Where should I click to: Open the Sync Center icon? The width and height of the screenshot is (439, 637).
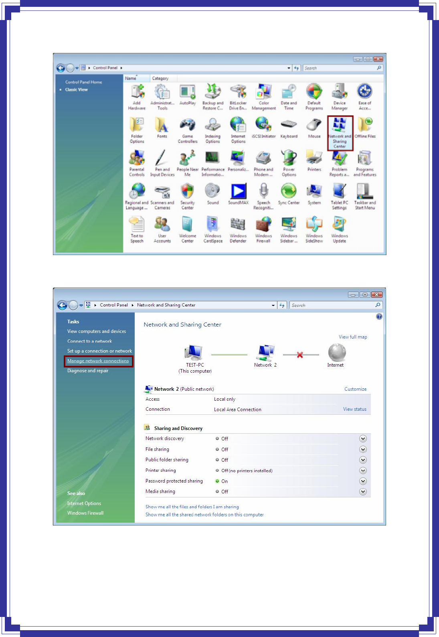[x=289, y=194]
